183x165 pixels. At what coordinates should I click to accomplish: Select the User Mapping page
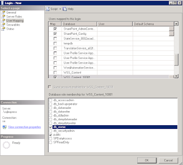click(15, 21)
